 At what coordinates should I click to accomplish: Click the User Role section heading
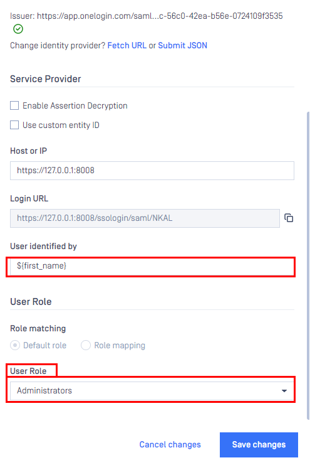coord(31,302)
